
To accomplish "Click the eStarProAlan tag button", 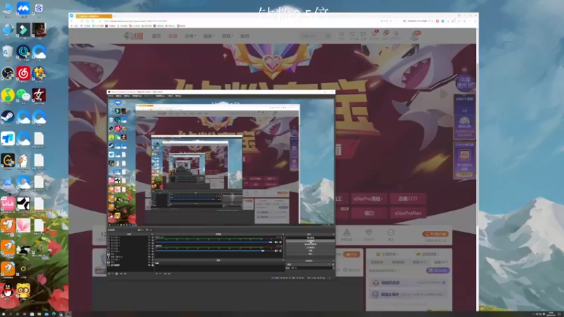I will (407, 213).
